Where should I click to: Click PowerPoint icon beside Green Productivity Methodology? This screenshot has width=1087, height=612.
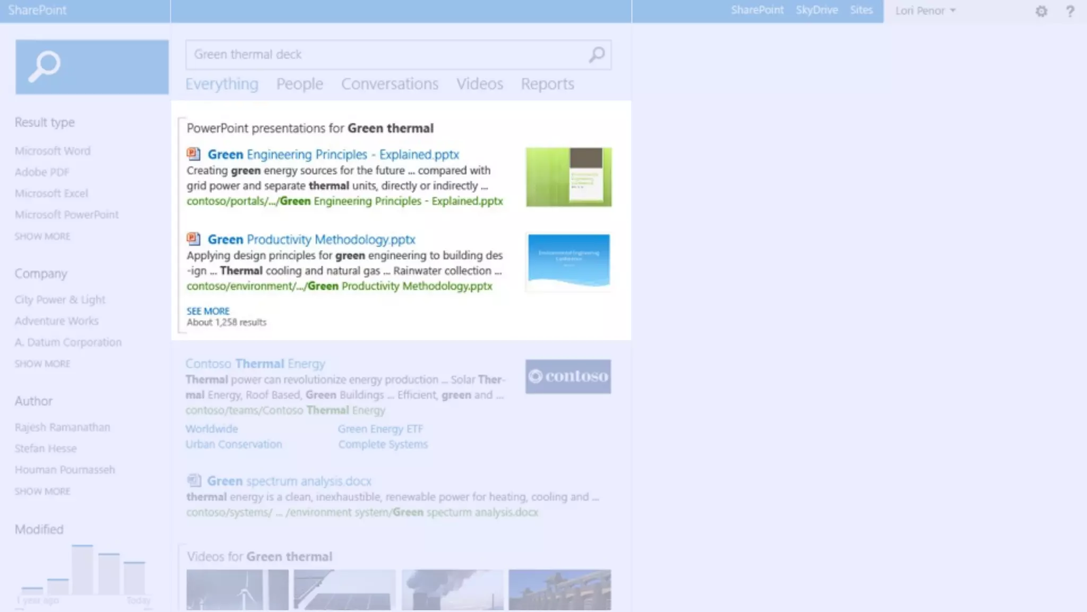[x=193, y=239]
